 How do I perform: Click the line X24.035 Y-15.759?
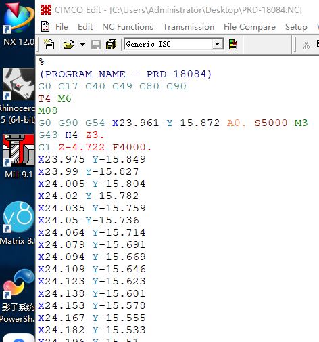coord(92,208)
